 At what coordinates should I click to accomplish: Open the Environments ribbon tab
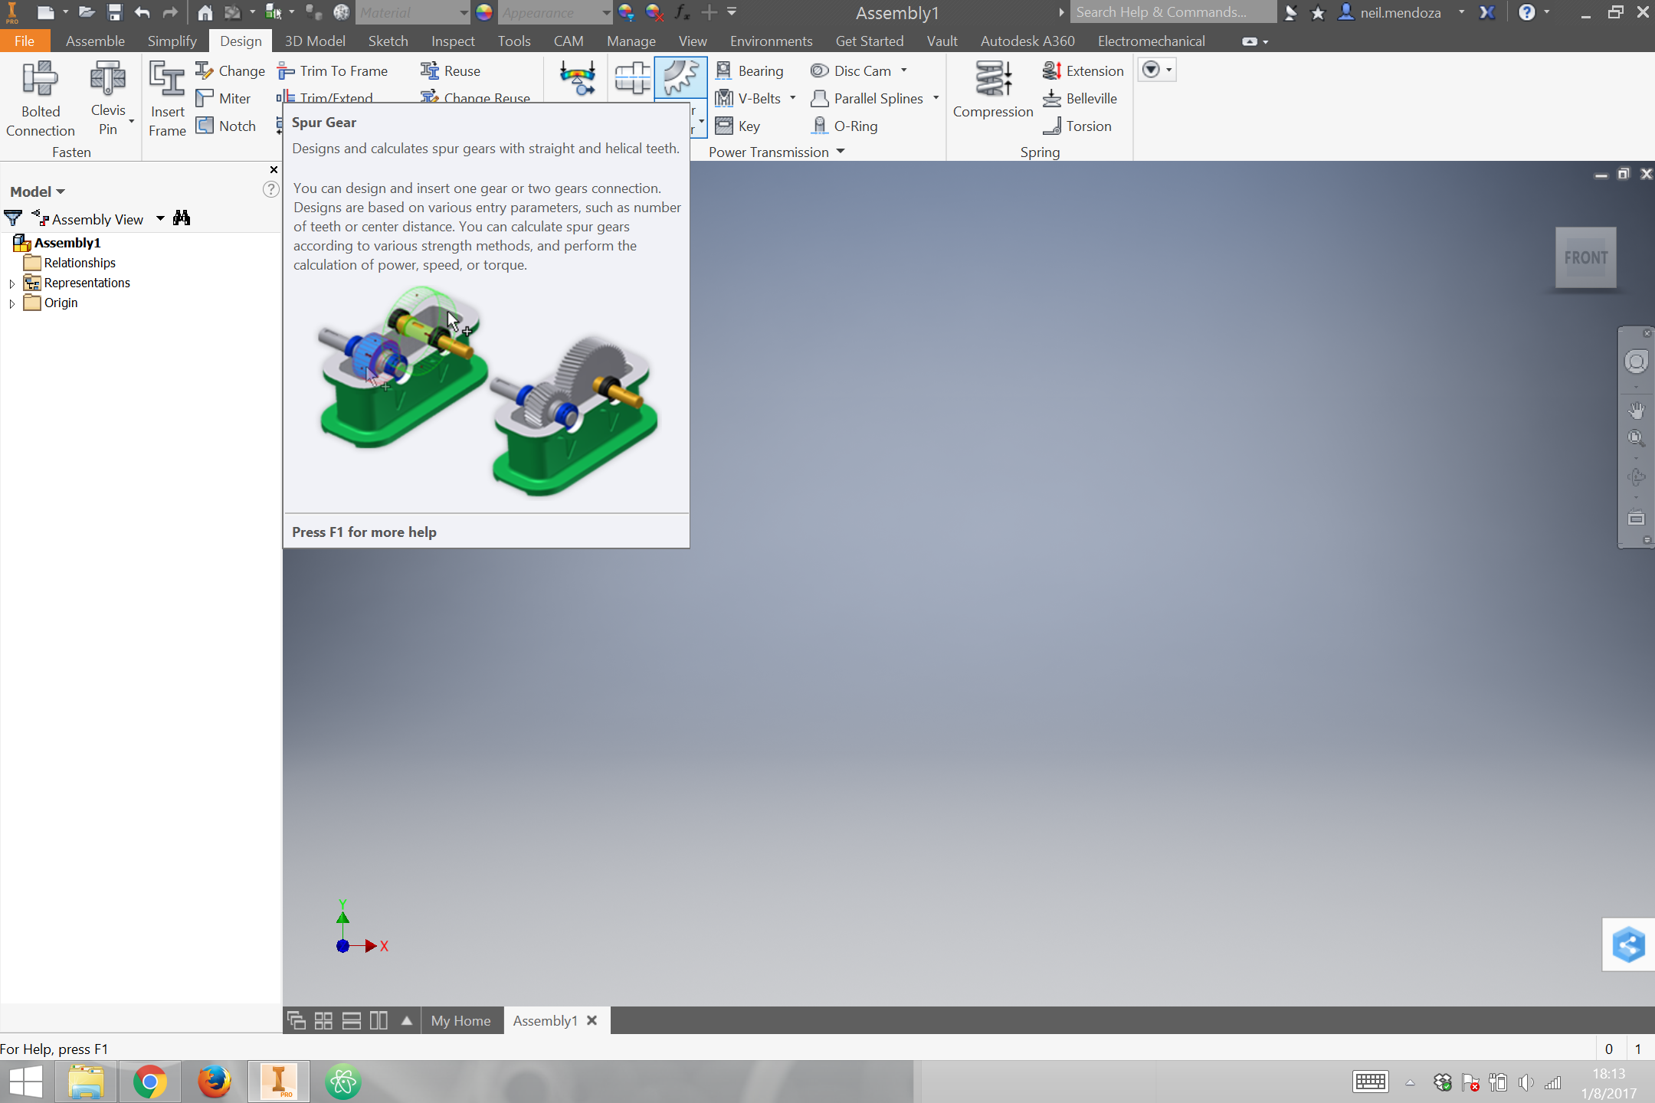point(771,41)
